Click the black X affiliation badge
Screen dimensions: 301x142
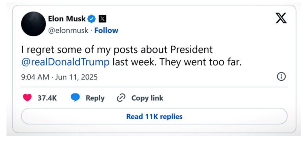103,19
